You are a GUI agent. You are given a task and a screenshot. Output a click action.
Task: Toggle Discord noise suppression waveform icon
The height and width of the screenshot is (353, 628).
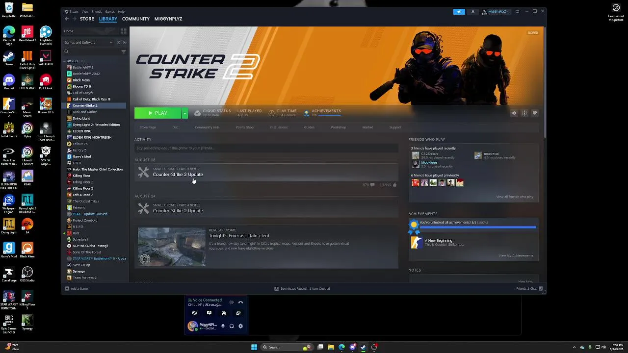(232, 303)
